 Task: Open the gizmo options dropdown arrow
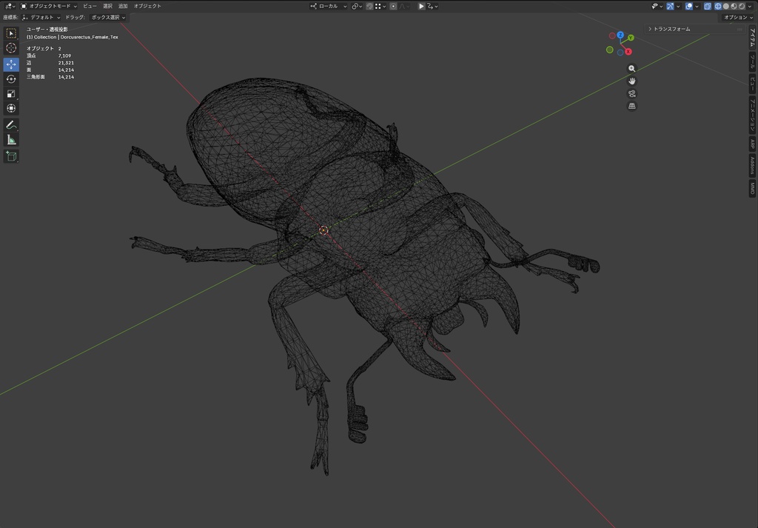point(678,6)
